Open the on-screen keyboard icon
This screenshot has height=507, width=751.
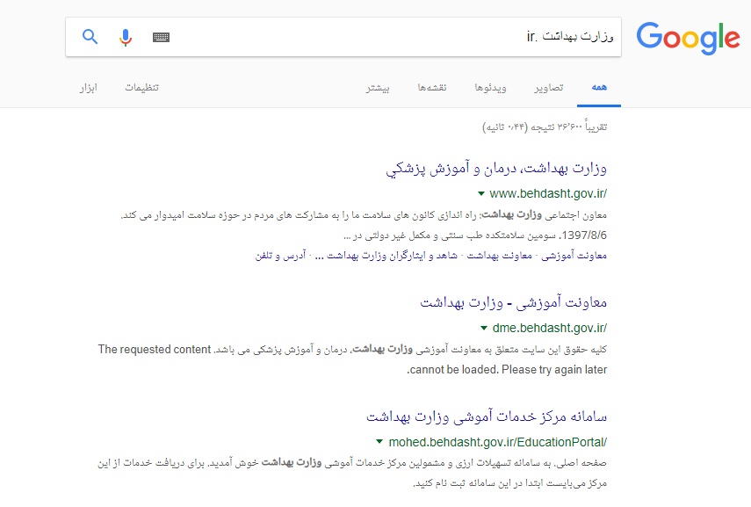161,37
